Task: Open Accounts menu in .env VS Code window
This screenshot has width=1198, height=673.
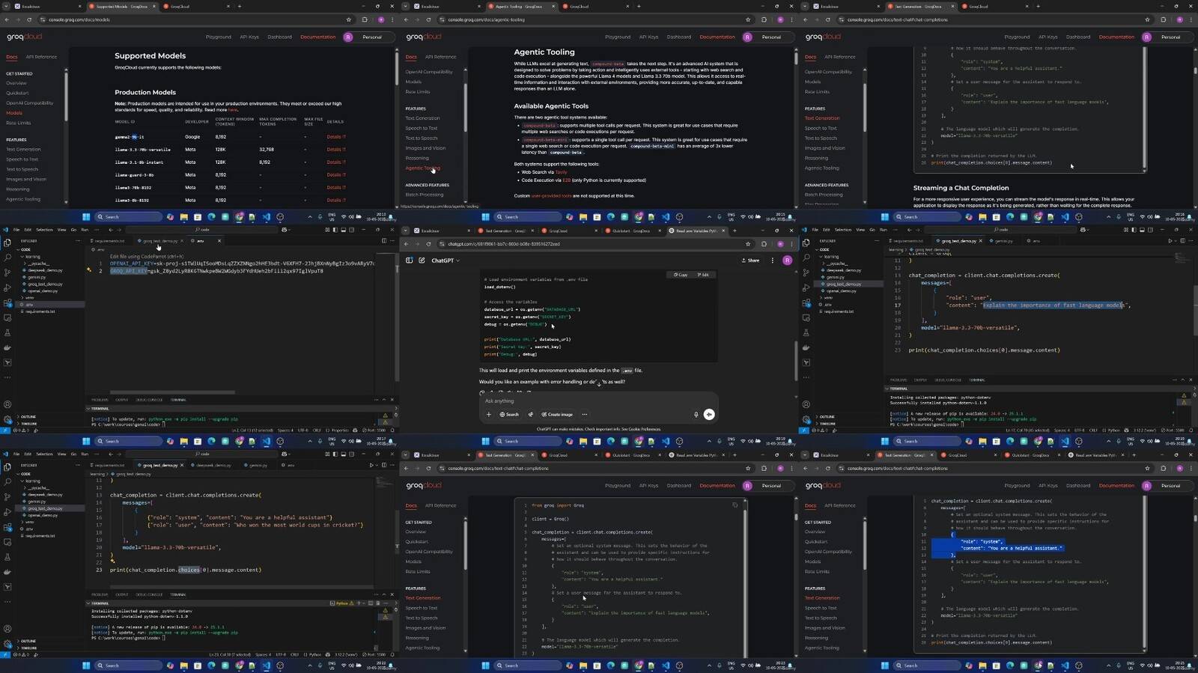Action: click(7, 405)
